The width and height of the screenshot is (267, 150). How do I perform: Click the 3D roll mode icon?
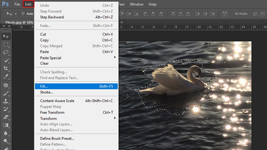click(263, 14)
